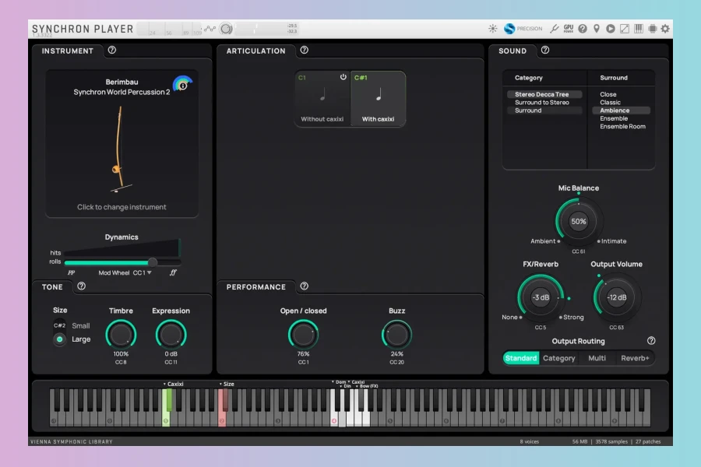This screenshot has width=701, height=467.
Task: Expand the Dom key label on keyboard
Action: [339, 382]
